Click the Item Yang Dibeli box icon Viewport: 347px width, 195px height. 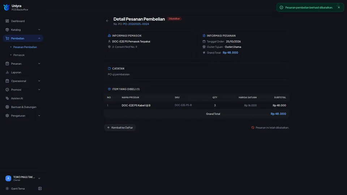click(109, 89)
